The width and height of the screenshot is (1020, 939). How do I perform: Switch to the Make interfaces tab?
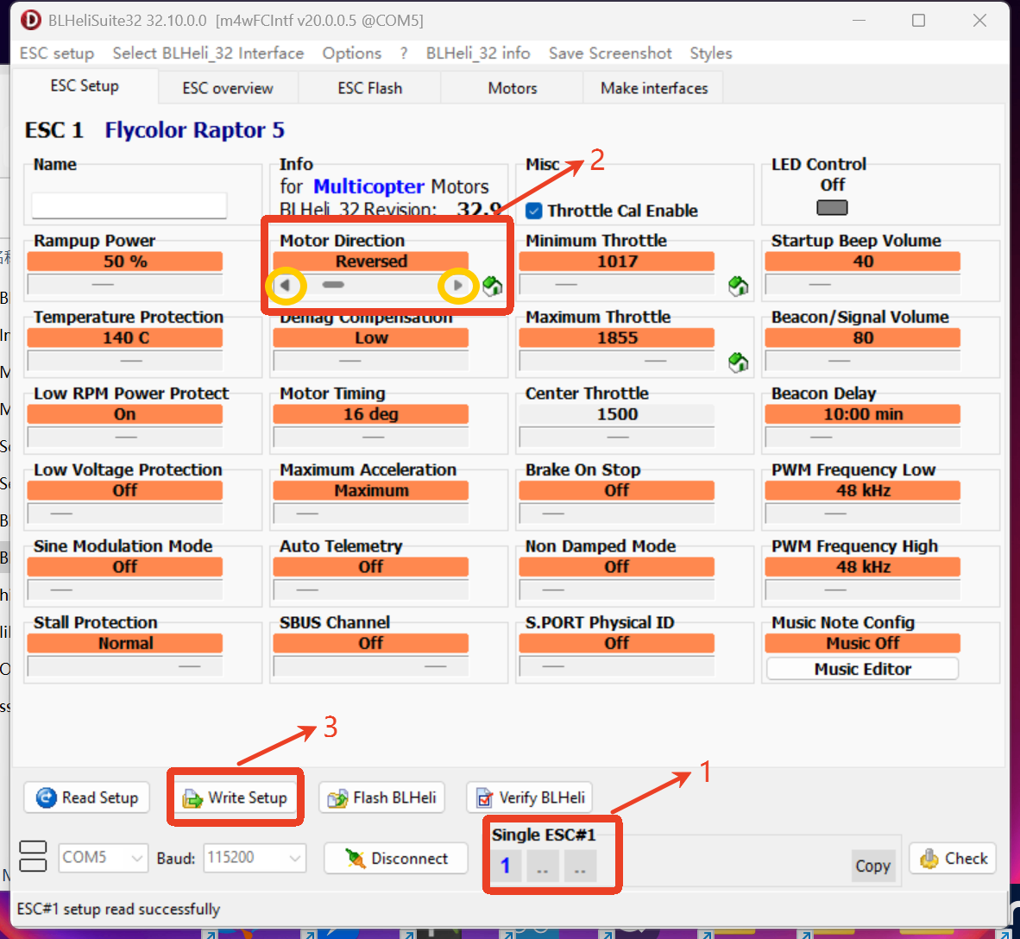point(654,88)
